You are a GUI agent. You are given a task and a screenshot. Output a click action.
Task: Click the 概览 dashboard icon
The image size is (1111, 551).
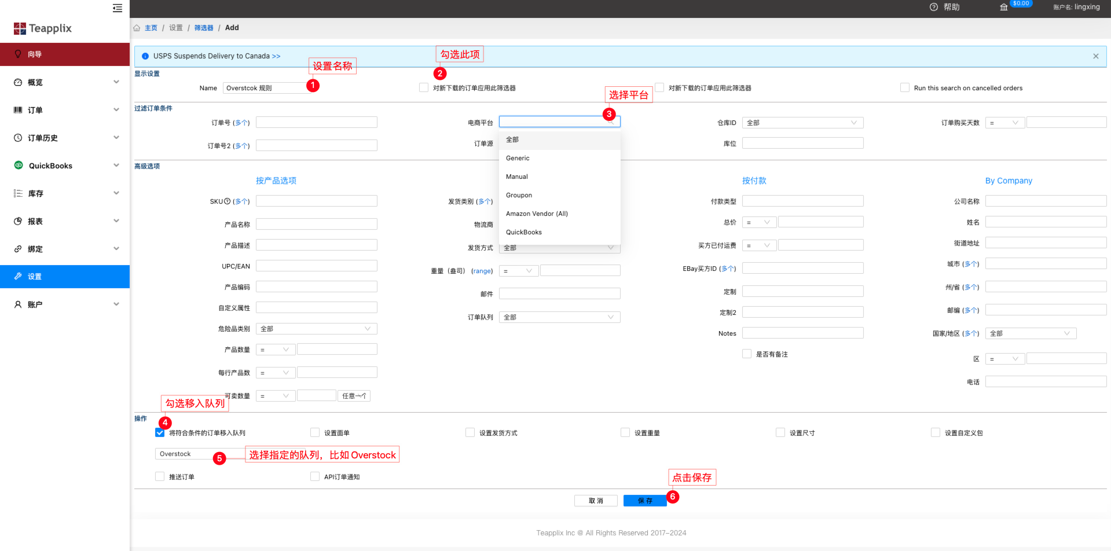[x=18, y=82]
